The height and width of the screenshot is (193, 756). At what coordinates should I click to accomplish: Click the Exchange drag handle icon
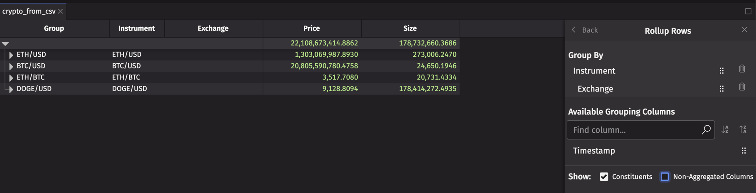(722, 89)
